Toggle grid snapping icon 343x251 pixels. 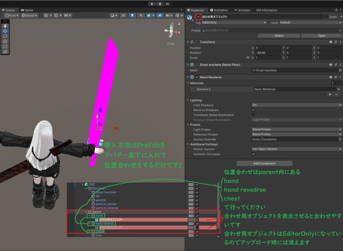click(56, 15)
